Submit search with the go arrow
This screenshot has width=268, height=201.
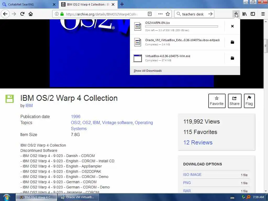(x=210, y=14)
